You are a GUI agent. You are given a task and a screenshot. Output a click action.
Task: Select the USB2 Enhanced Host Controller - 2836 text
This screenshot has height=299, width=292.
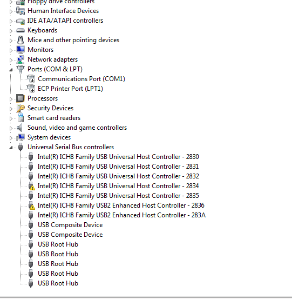point(121,205)
